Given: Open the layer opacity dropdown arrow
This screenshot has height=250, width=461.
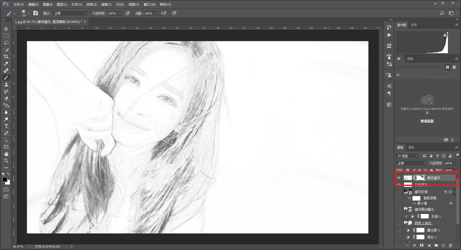Looking at the screenshot, I should point(456,163).
